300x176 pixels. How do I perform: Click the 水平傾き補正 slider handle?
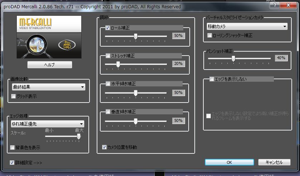(x=136, y=93)
